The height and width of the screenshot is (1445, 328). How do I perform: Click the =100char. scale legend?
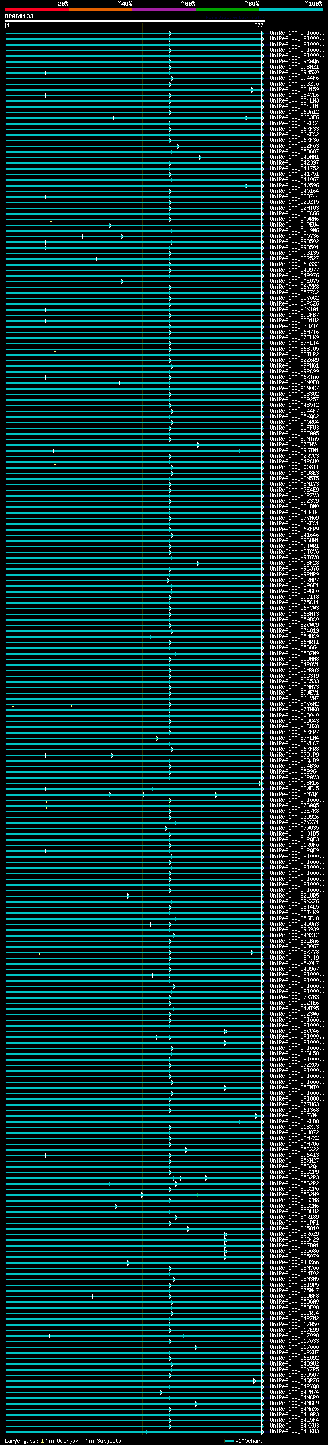point(243,1441)
